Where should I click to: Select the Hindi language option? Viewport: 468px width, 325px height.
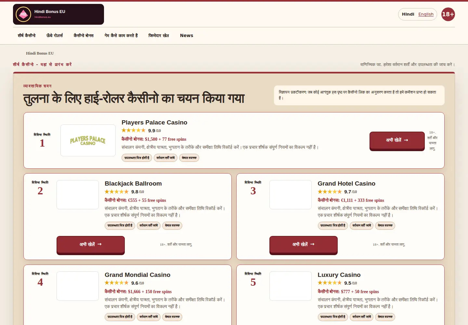click(408, 14)
